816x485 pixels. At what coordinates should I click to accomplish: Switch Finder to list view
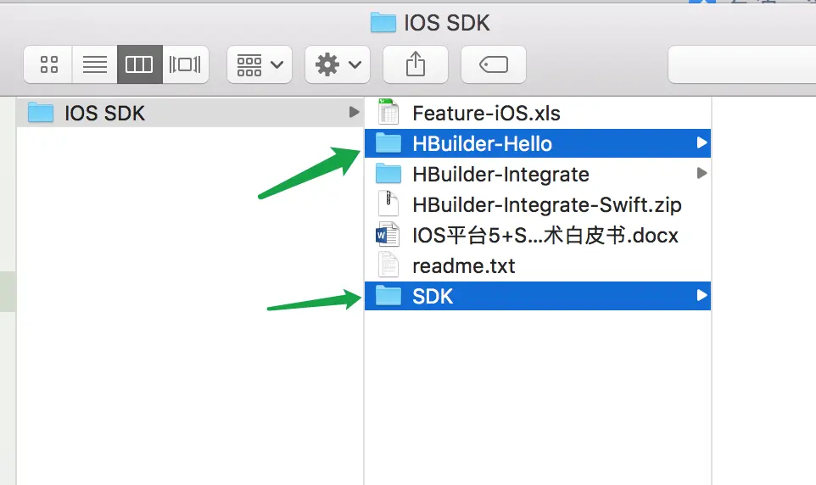coord(95,64)
